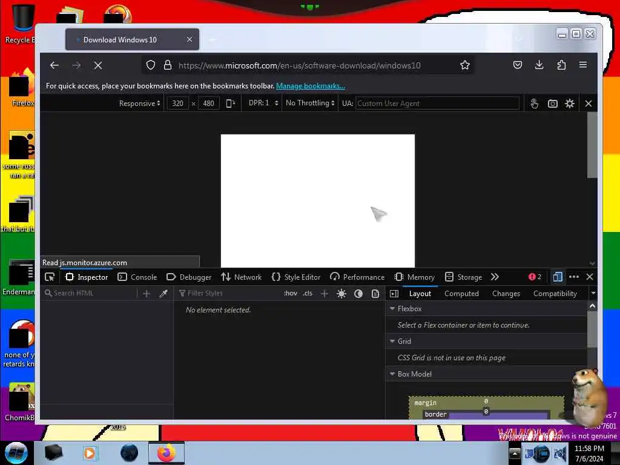The image size is (620, 465).
Task: Focus the Search HTML field
Action: [x=90, y=294]
